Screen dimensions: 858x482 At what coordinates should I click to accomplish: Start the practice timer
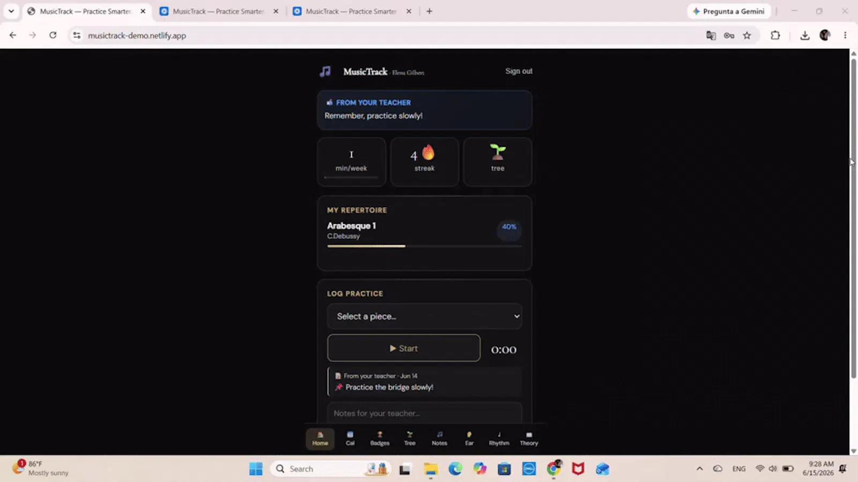404,348
